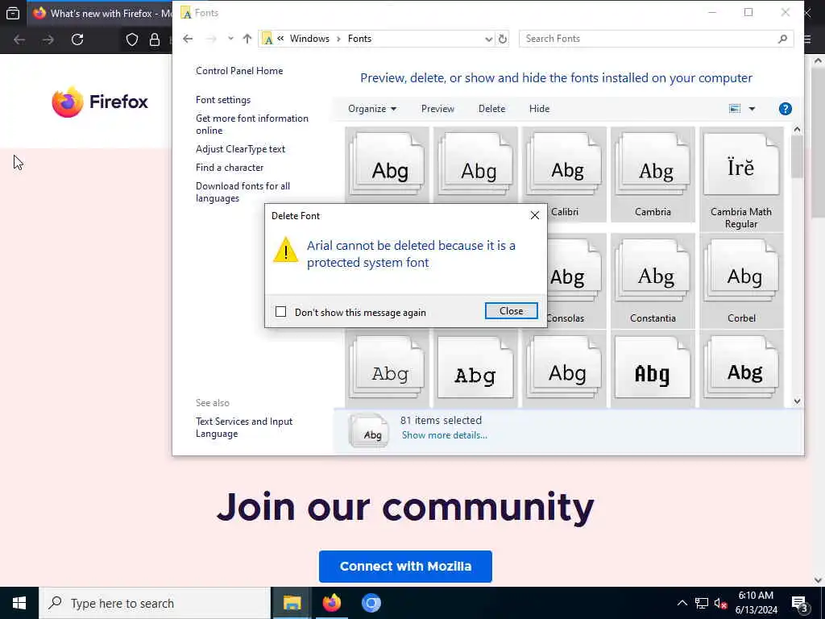This screenshot has height=619, width=825.
Task: Open Adjust ClearType text link
Action: click(240, 149)
